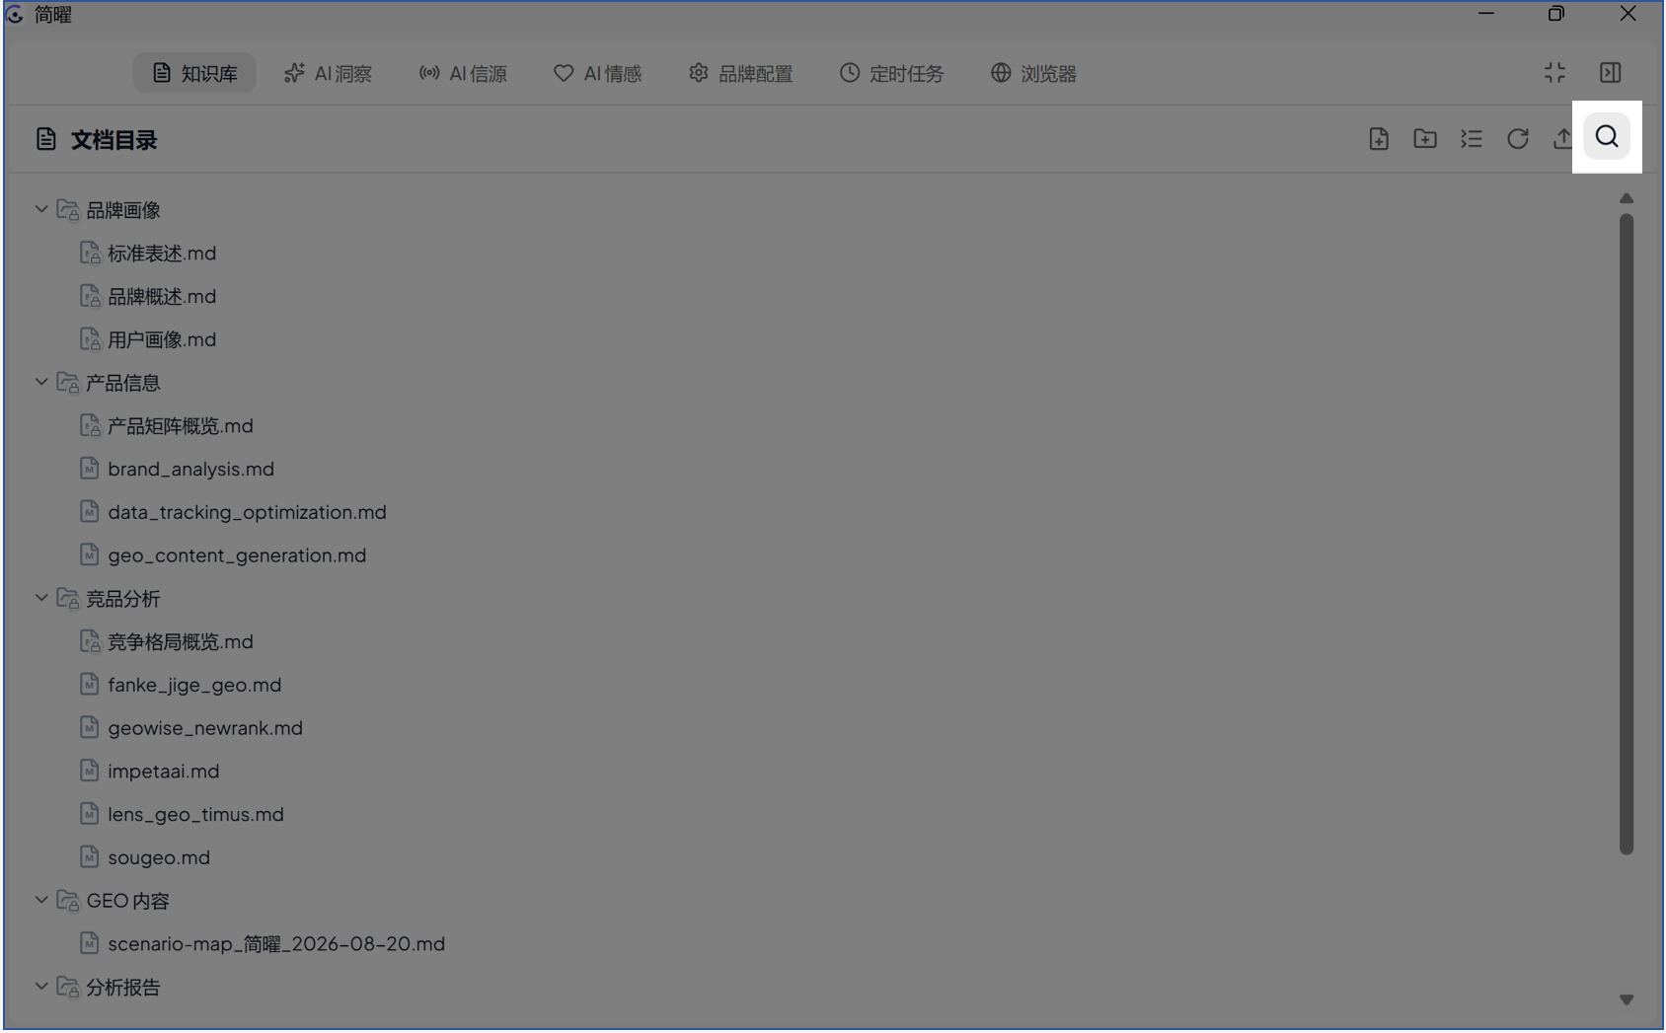The height and width of the screenshot is (1033, 1666).
Task: Open scenario-map_简曜_2026-08-20.md
Action: pyautogui.click(x=276, y=944)
